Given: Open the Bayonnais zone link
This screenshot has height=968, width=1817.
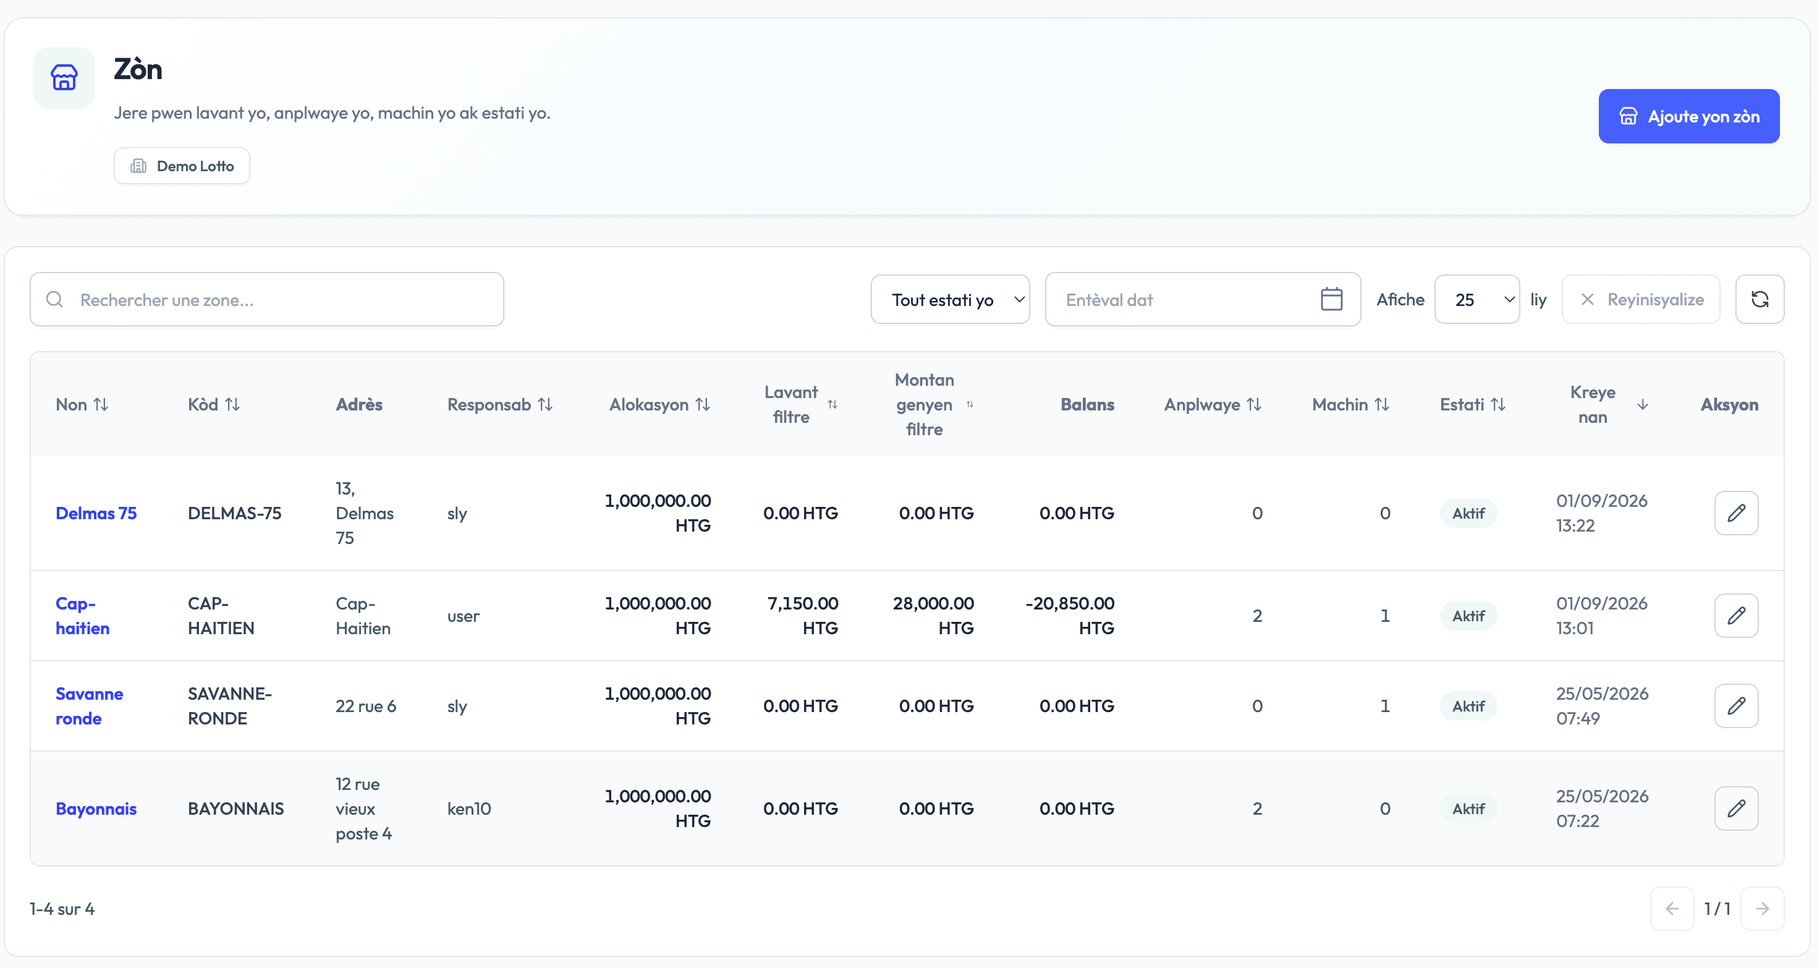Looking at the screenshot, I should (x=96, y=809).
